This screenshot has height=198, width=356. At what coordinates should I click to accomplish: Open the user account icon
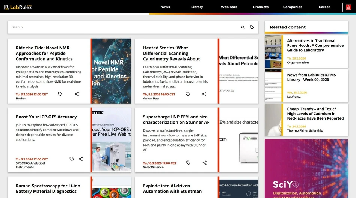click(x=348, y=7)
